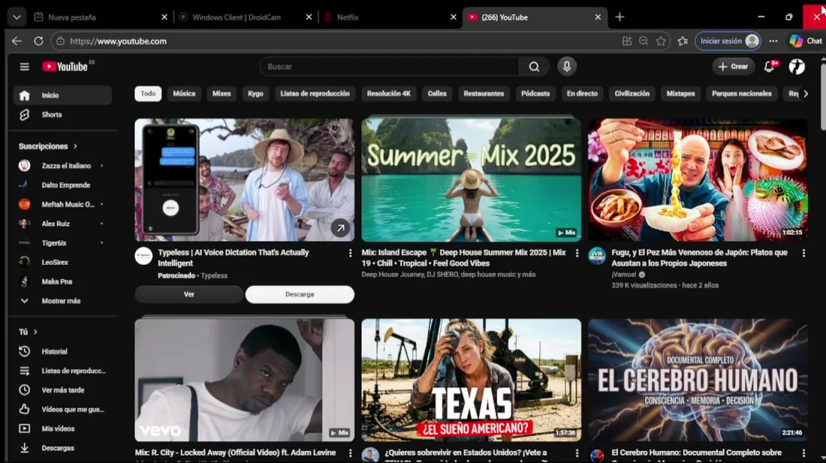826x463 pixels.
Task: Close the Netflix tab
Action: pos(453,17)
